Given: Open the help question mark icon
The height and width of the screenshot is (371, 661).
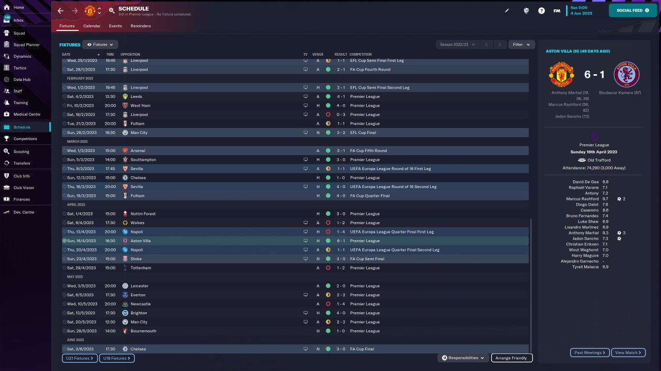Looking at the screenshot, I should (x=541, y=10).
